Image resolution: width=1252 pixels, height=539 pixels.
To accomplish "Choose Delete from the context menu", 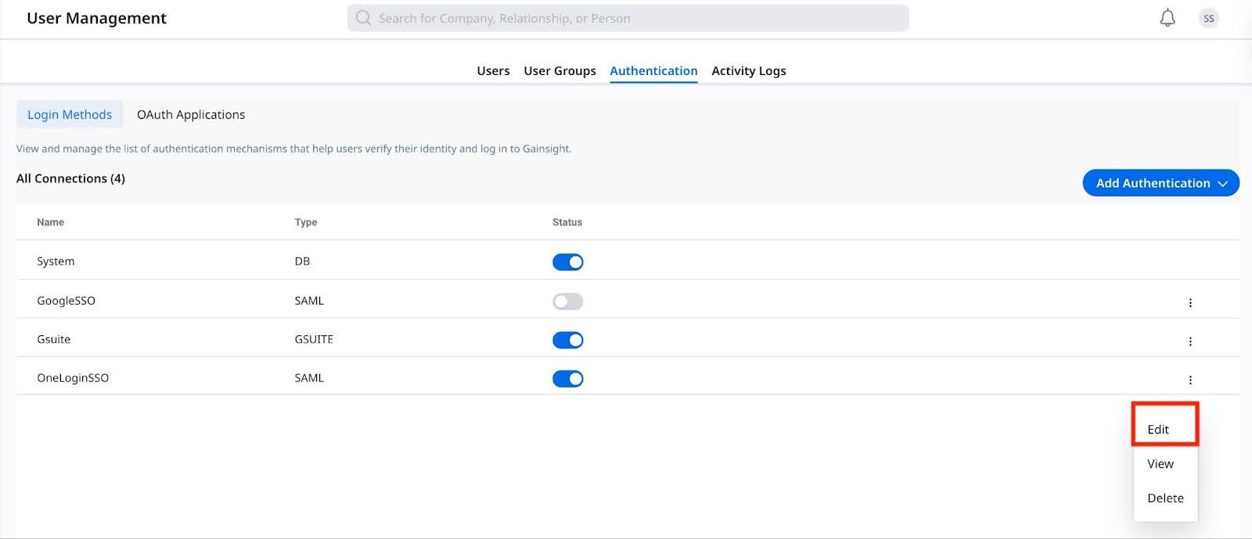I will pos(1165,498).
